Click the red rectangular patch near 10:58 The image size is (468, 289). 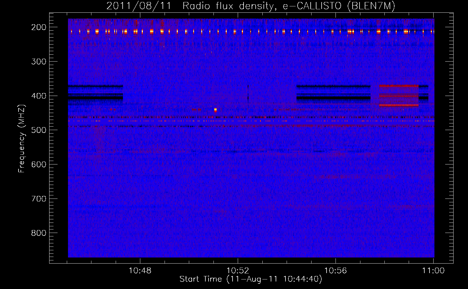399,96
